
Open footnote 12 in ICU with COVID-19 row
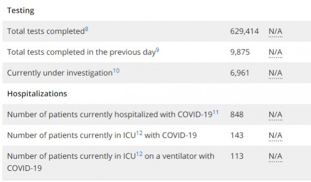tap(139, 133)
